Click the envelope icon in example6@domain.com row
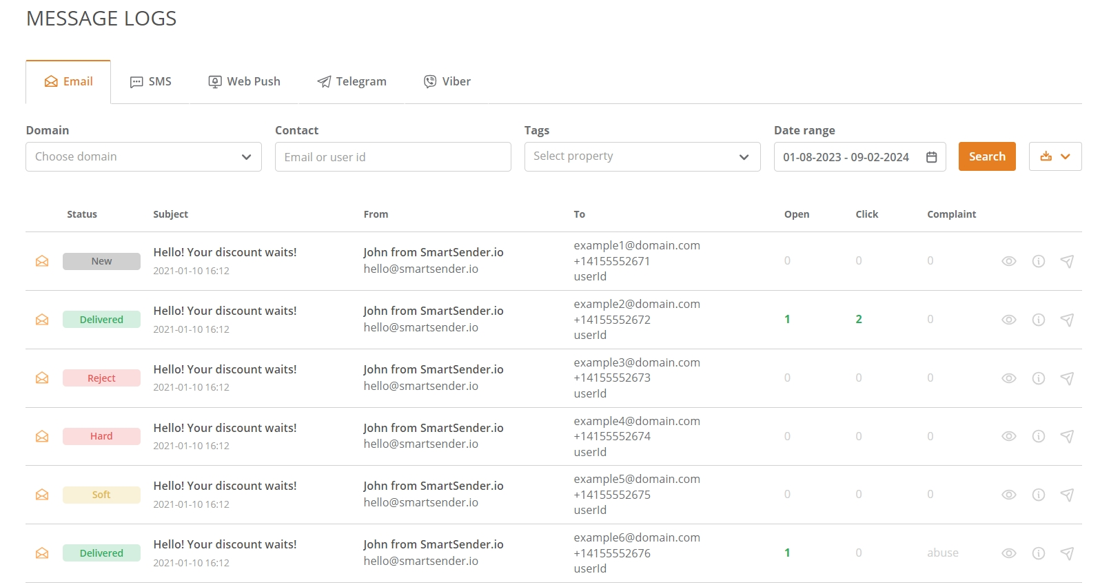 [42, 553]
